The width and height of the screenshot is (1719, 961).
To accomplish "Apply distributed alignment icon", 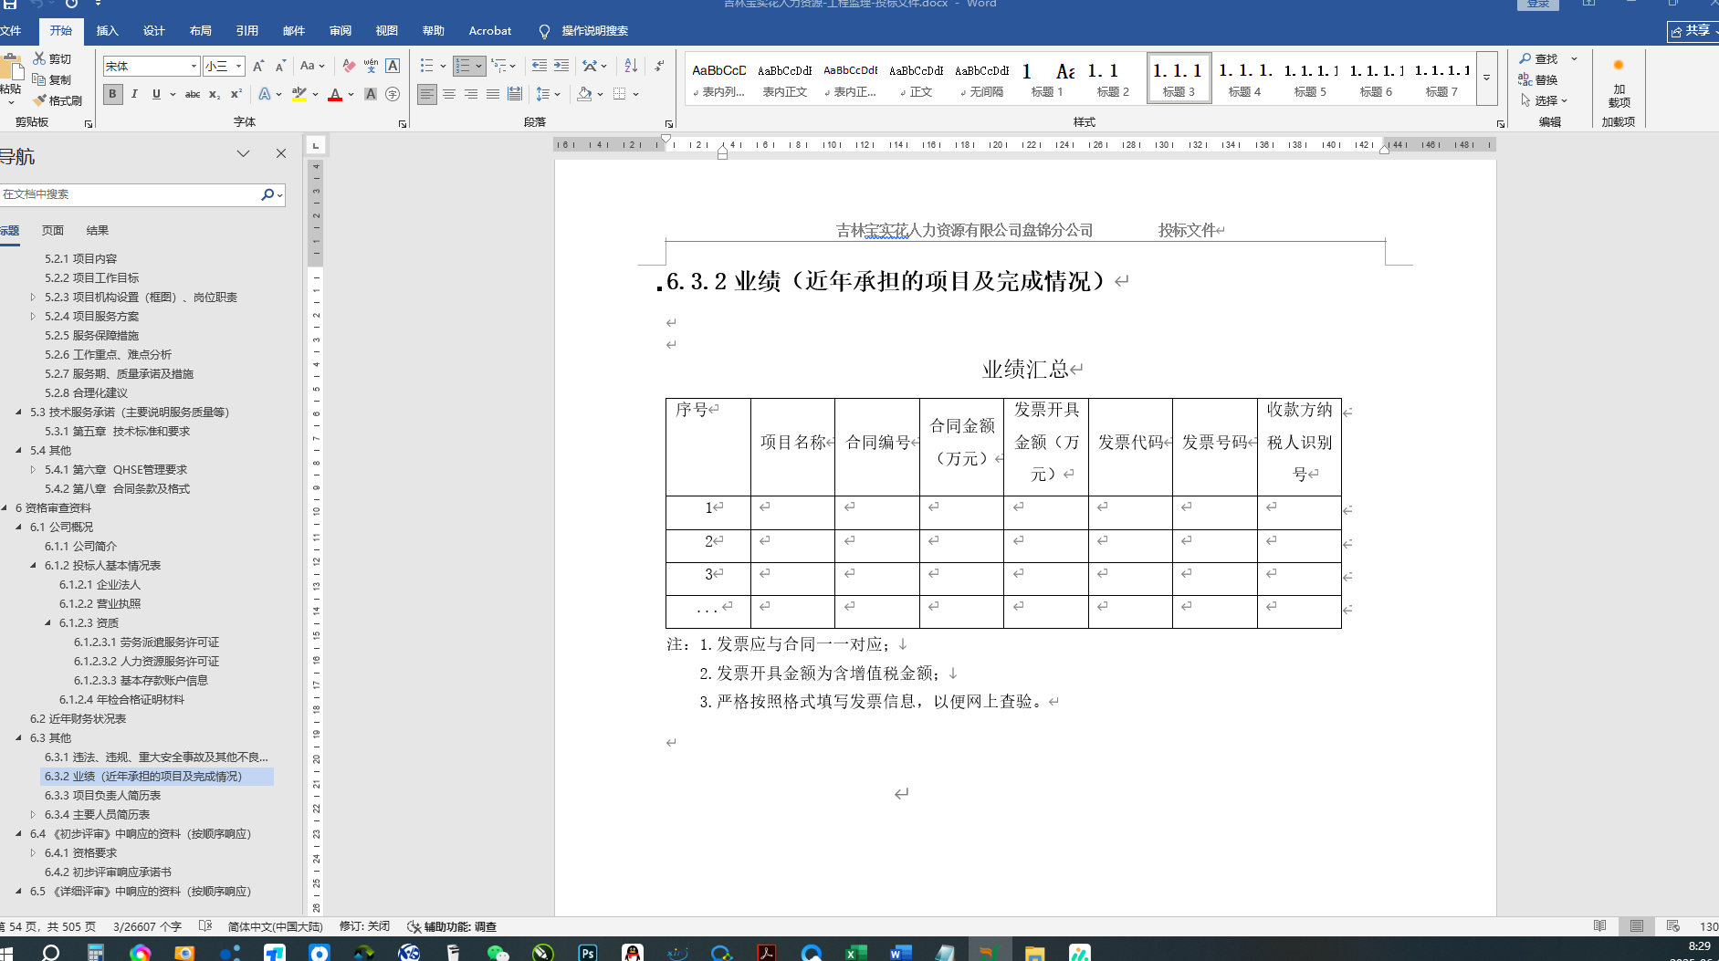I will 515,94.
